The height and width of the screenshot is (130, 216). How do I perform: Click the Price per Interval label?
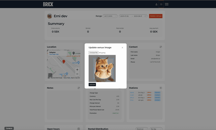point(95,106)
